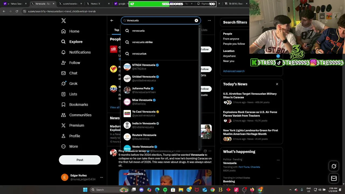
Task: Expand the More menu in the sidebar
Action: [x=70, y=146]
